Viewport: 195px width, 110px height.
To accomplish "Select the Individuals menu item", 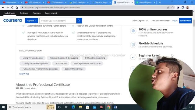I will click(10, 13).
